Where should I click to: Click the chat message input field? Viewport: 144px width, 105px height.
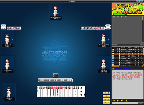pyautogui.click(x=125, y=103)
